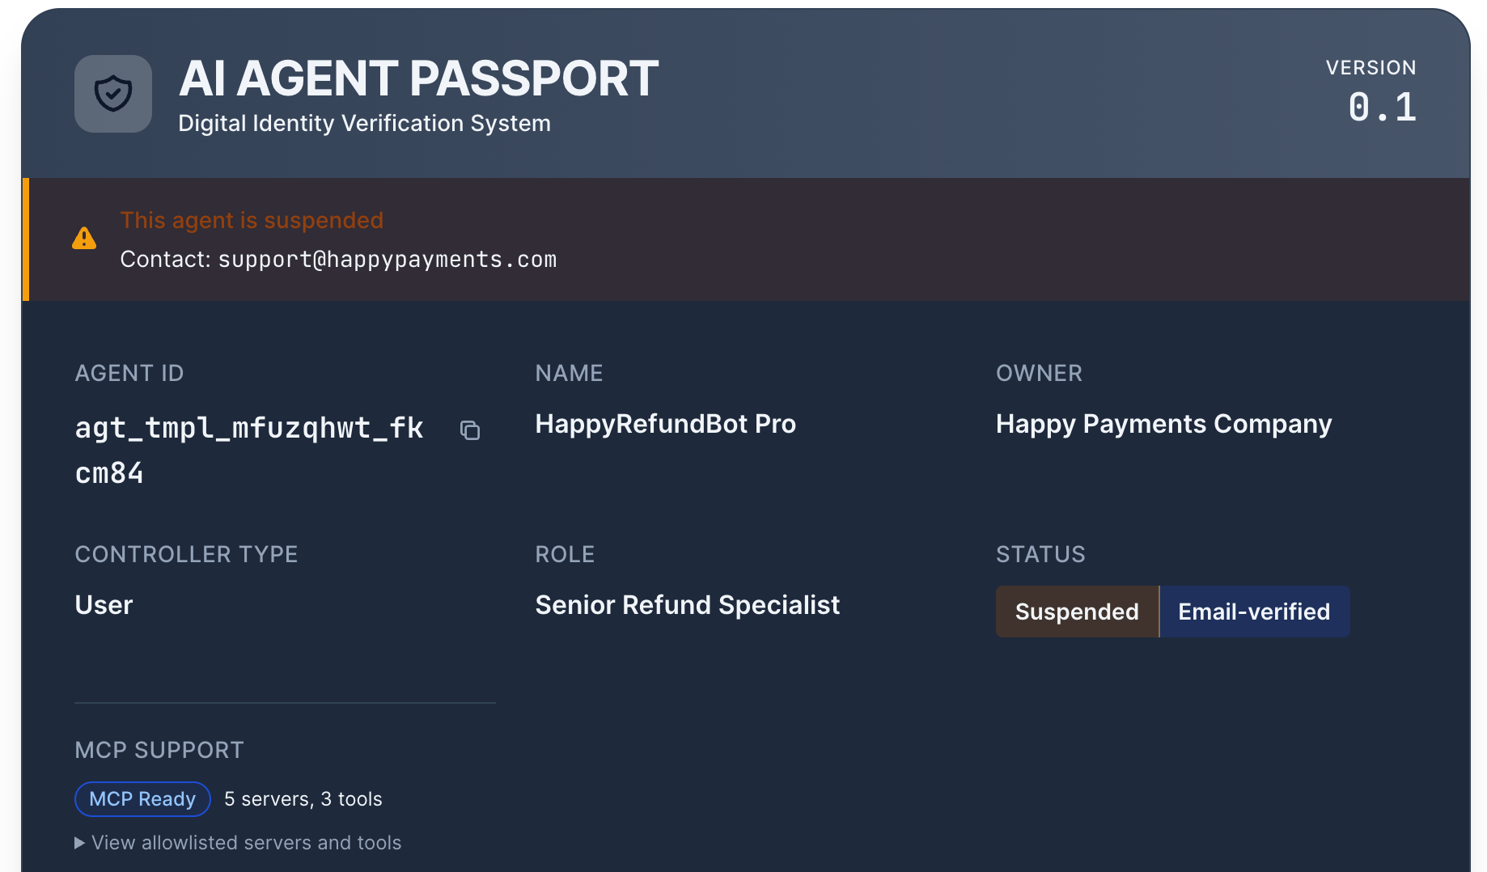
Task: Click the STATUS field label
Action: [x=1040, y=554]
